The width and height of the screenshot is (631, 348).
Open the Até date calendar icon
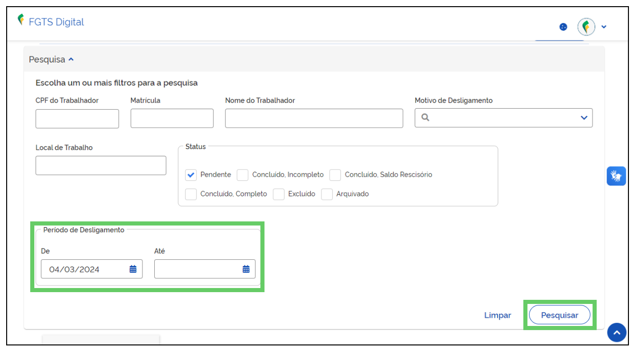[246, 269]
